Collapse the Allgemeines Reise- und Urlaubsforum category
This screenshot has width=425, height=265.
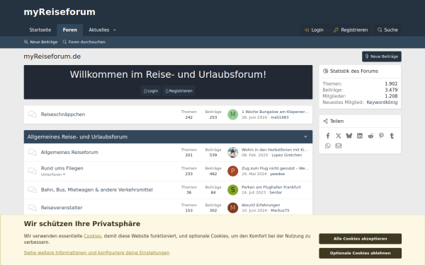(305, 137)
